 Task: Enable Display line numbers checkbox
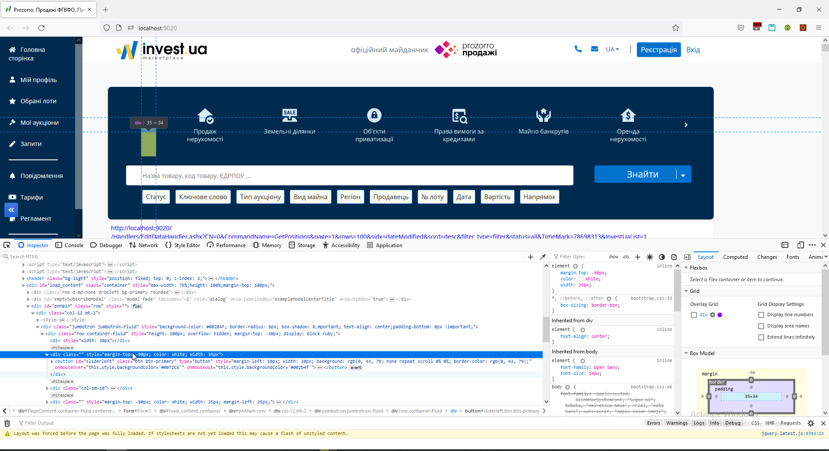click(761, 315)
